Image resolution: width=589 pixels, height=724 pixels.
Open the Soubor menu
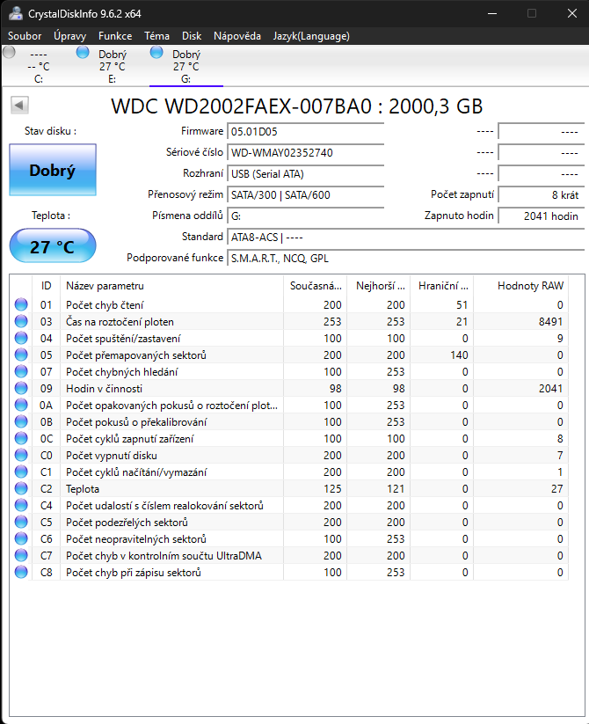(x=25, y=36)
